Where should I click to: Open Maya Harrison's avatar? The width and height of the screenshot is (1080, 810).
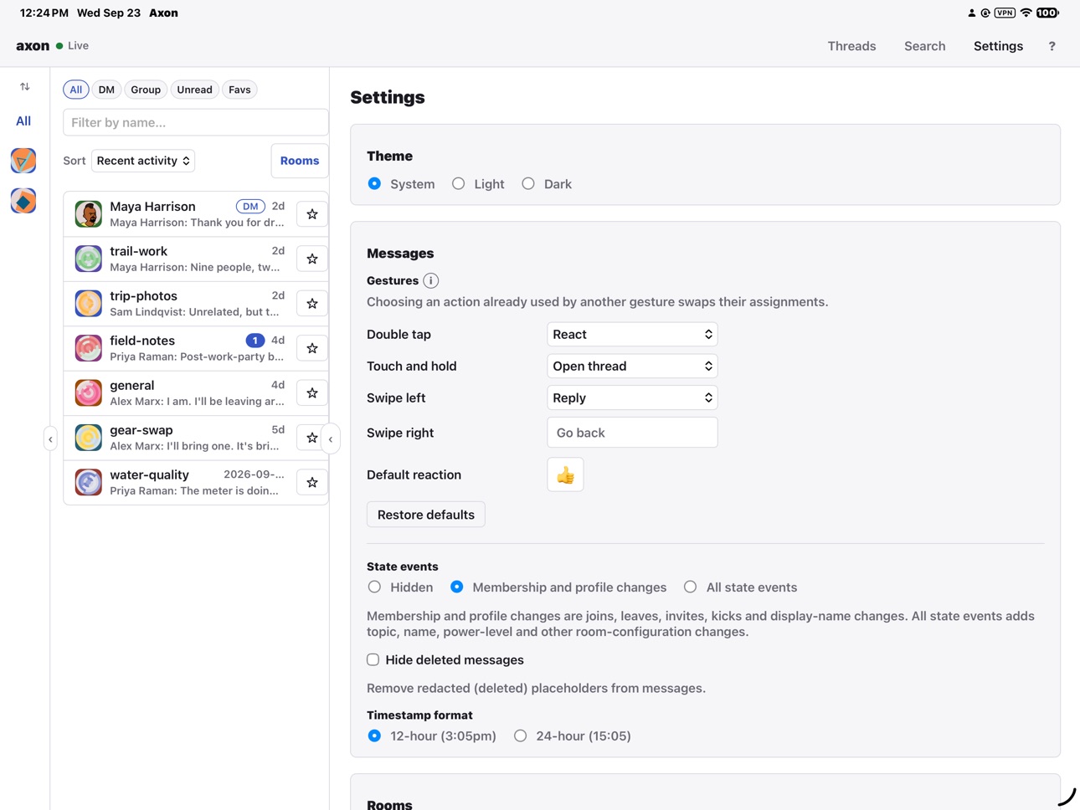(x=89, y=214)
